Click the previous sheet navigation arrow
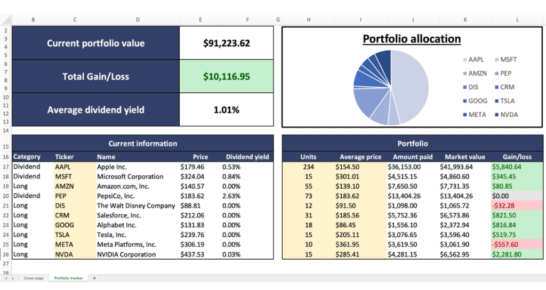This screenshot has width=546, height=290. pyautogui.click(x=6, y=278)
